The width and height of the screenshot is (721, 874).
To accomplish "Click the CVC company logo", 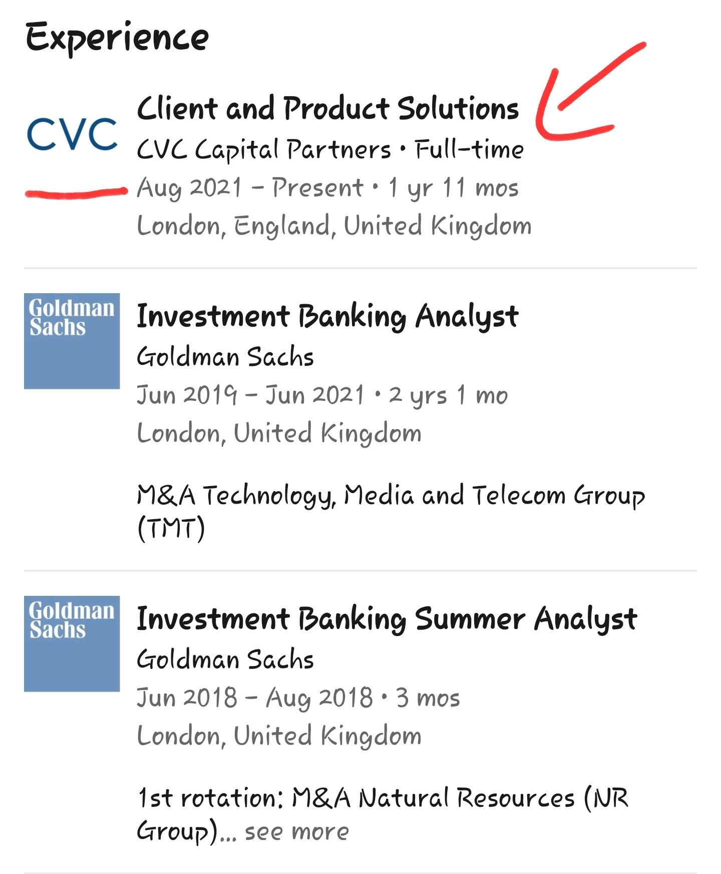I will [72, 134].
